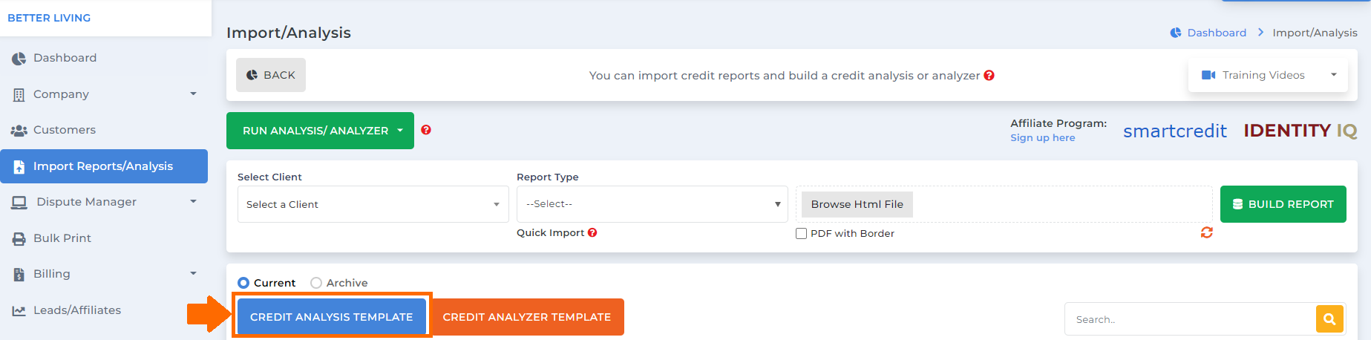
Task: Expand the Training Videos dropdown
Action: tap(1268, 75)
